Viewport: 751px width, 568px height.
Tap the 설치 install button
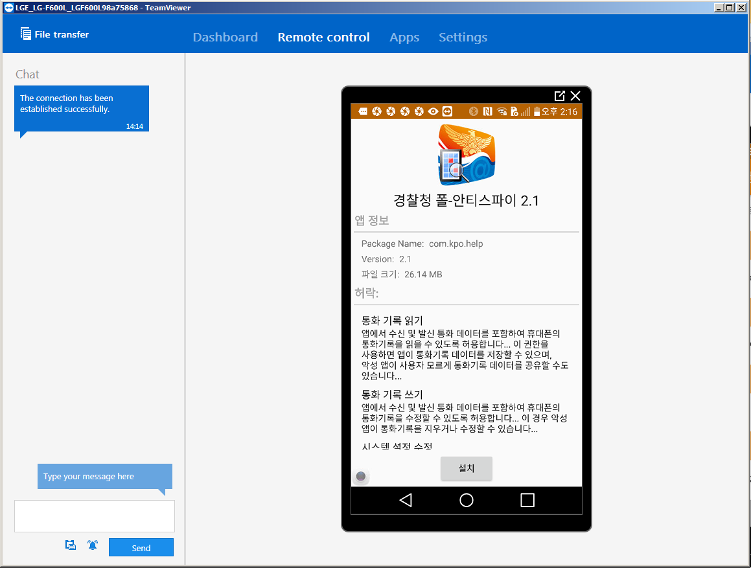(466, 468)
